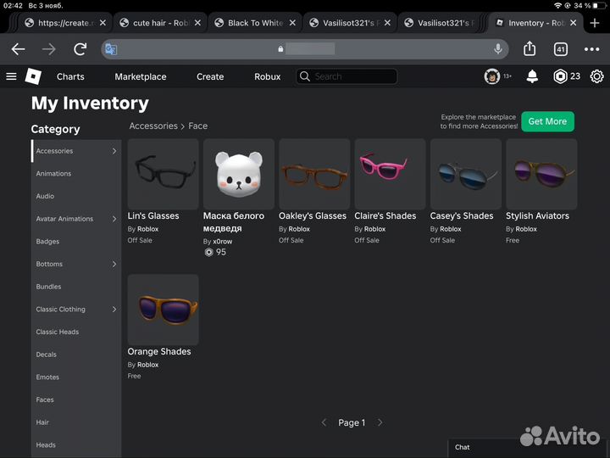610x458 pixels.
Task: Expand the Avatar Animations category
Action: point(114,219)
